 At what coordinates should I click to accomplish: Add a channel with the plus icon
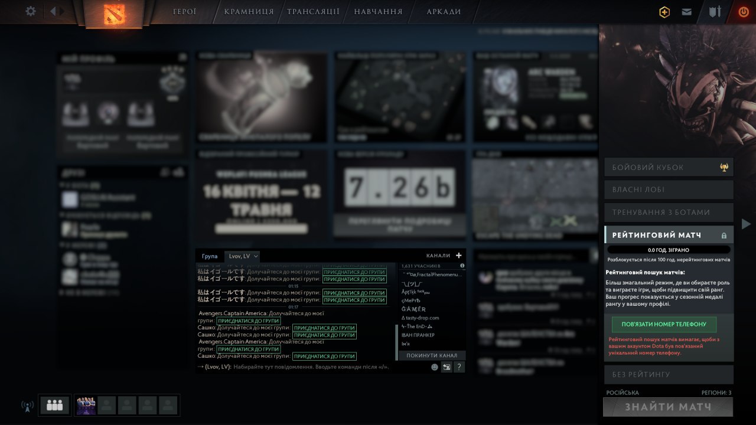459,256
